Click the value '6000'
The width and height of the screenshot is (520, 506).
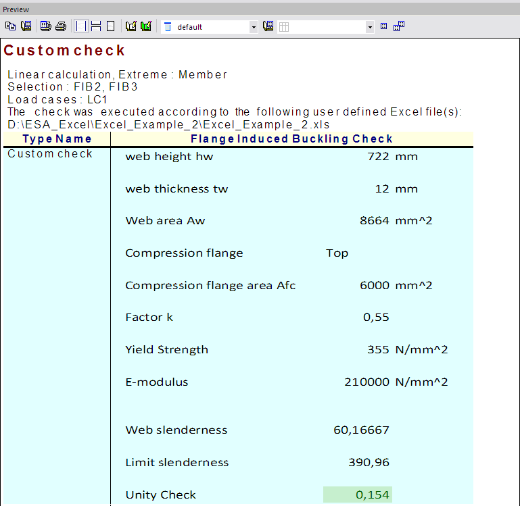(375, 285)
